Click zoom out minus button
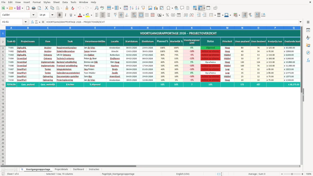Image resolution: width=313 pixels, height=176 pixels. click(x=282, y=174)
